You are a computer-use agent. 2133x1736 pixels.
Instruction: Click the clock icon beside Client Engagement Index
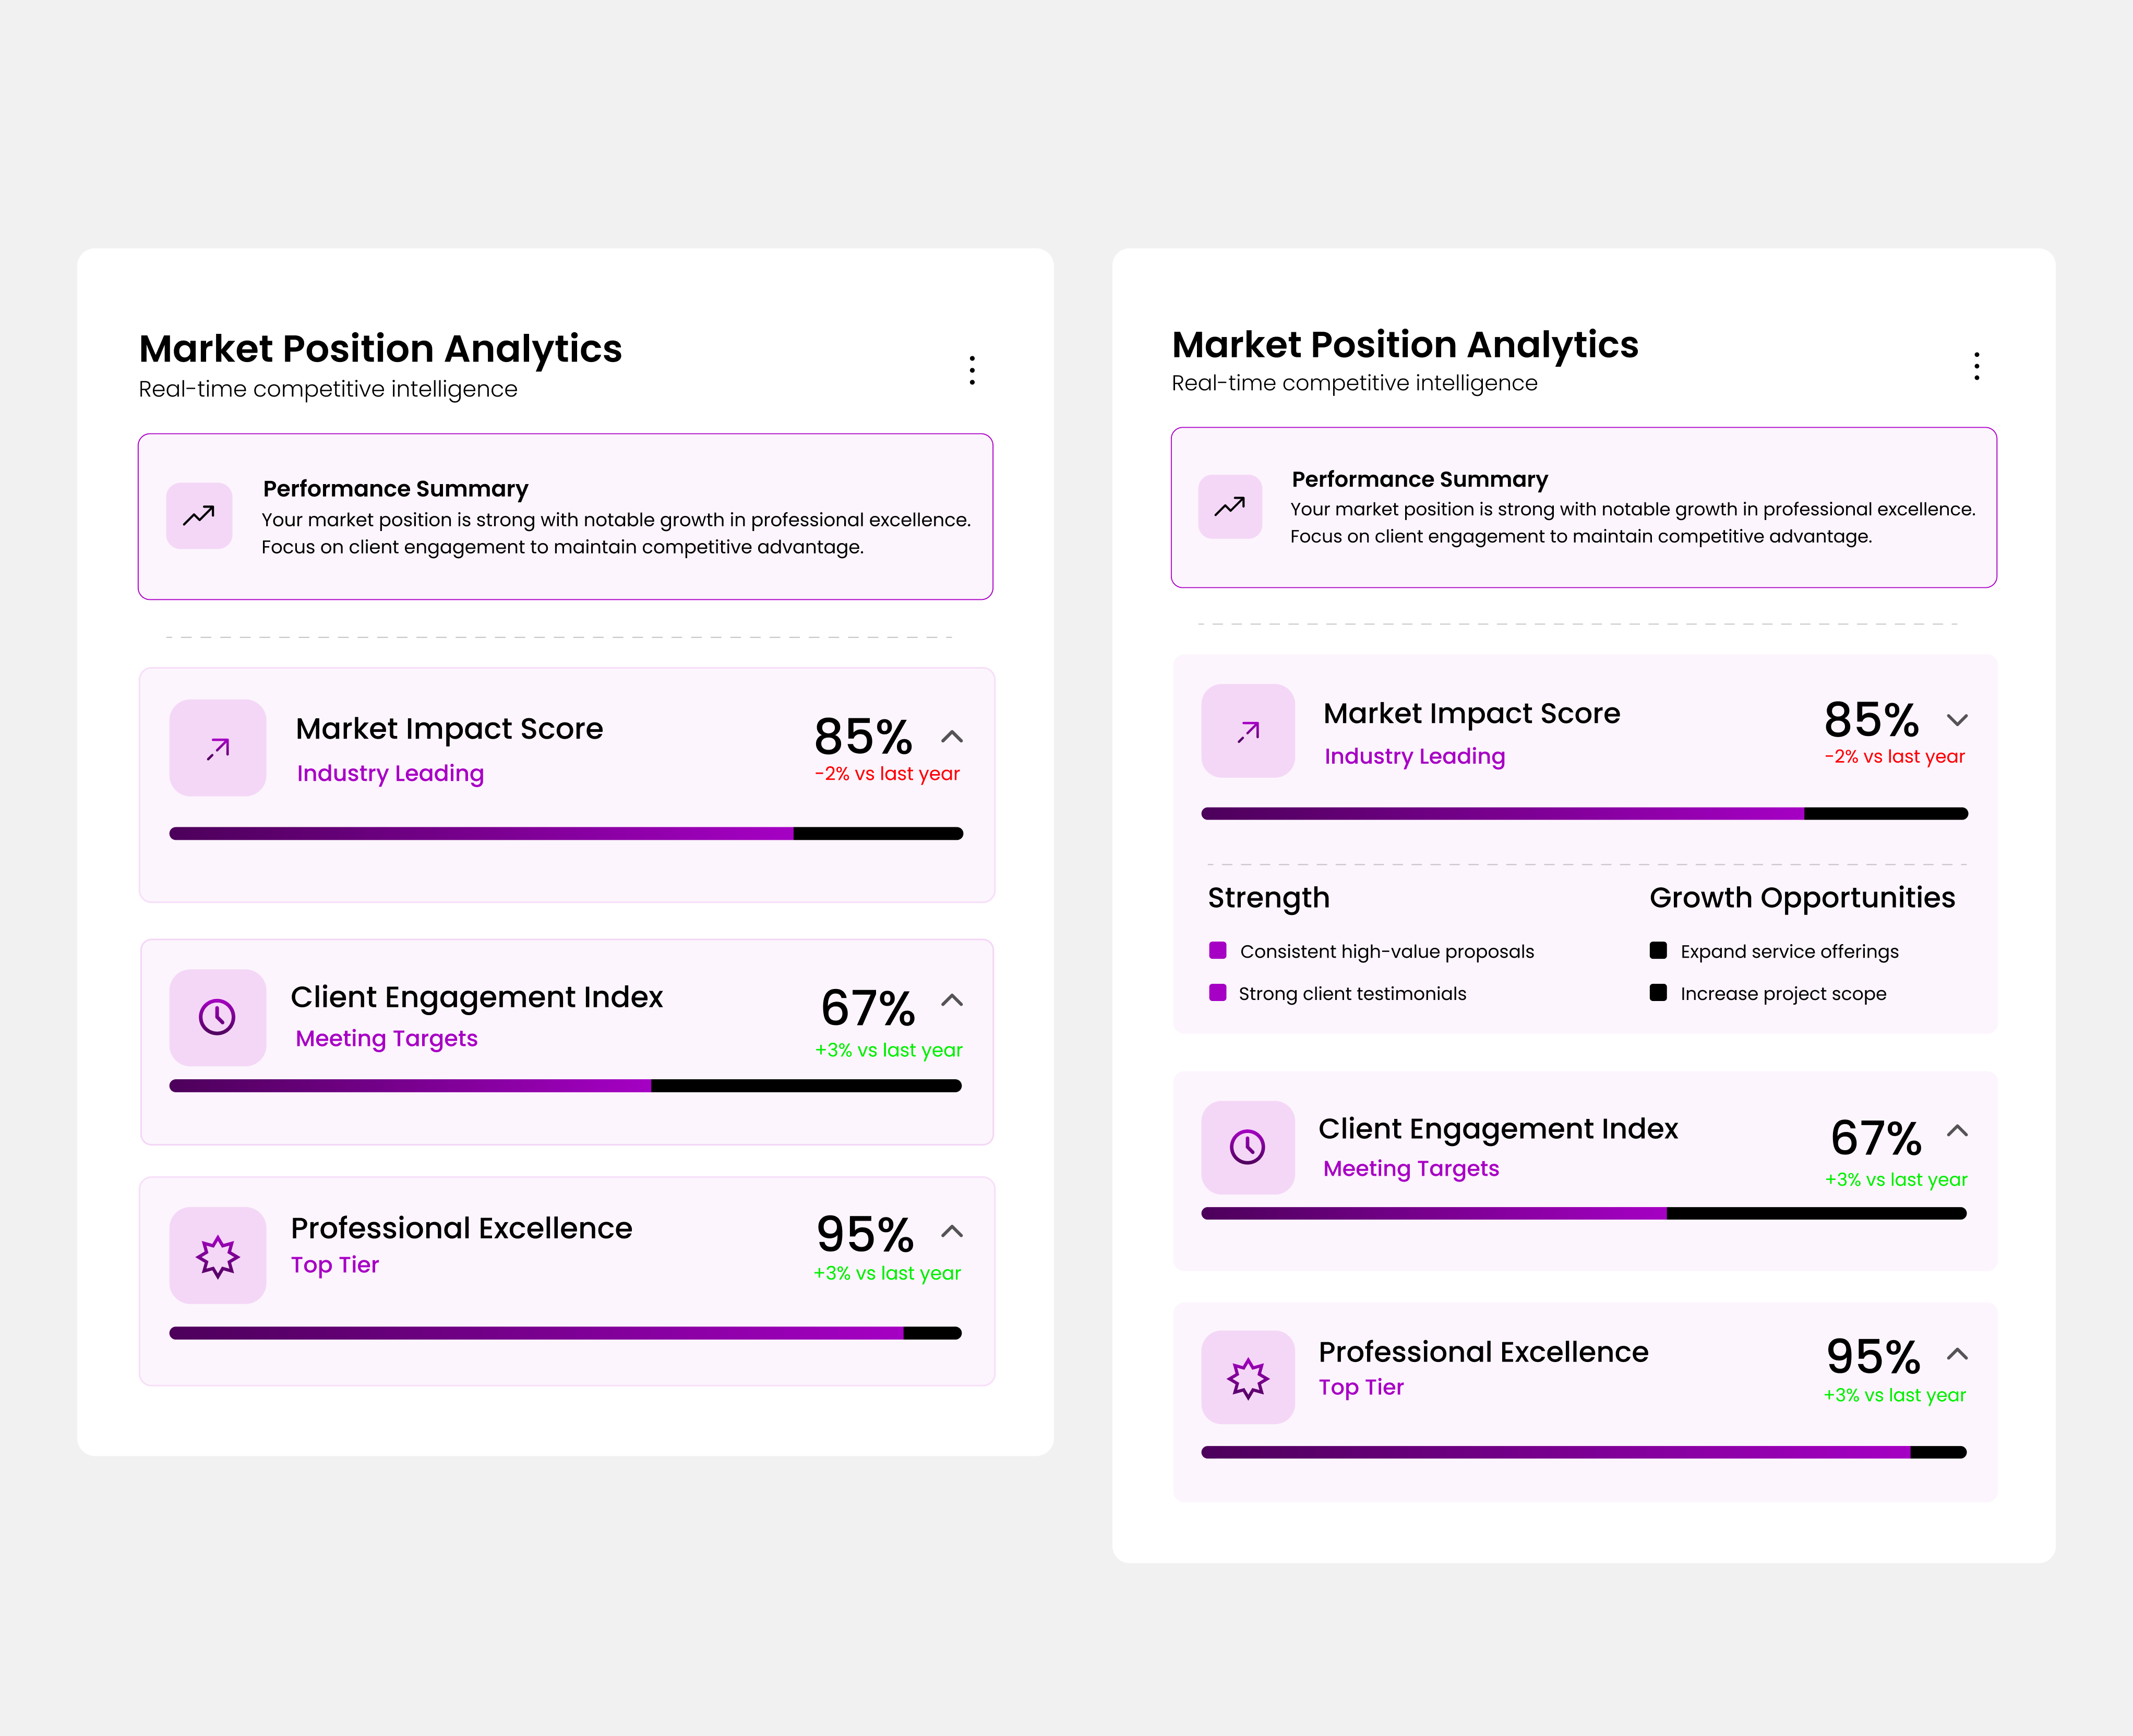tap(217, 1016)
